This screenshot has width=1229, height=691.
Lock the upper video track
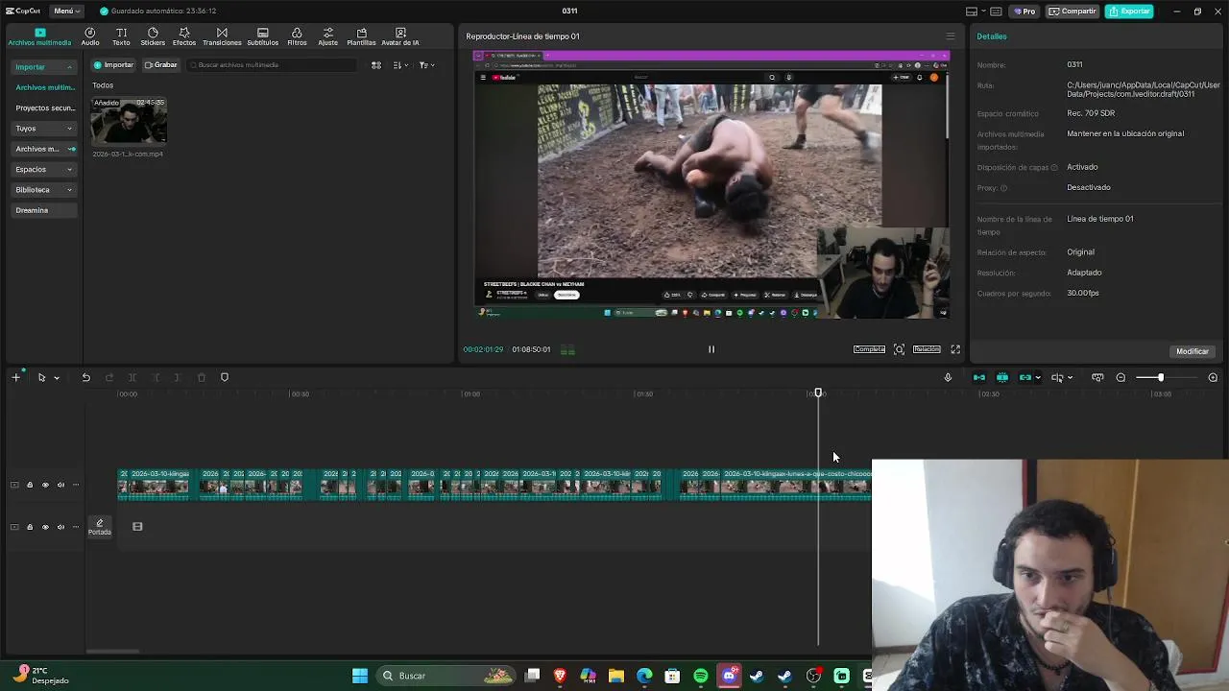[x=30, y=485]
